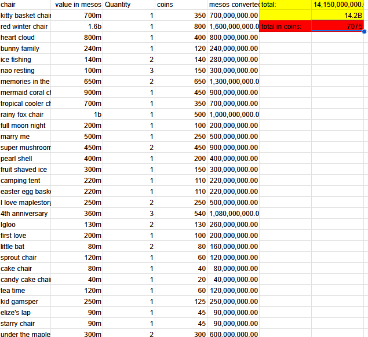Click the 'coins' column header cell
The width and height of the screenshot is (368, 337).
tap(181, 5)
